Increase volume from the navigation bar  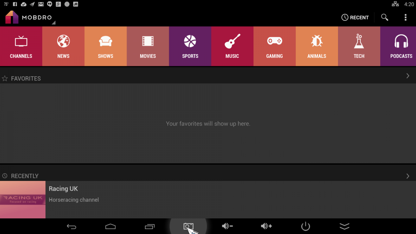pyautogui.click(x=266, y=226)
